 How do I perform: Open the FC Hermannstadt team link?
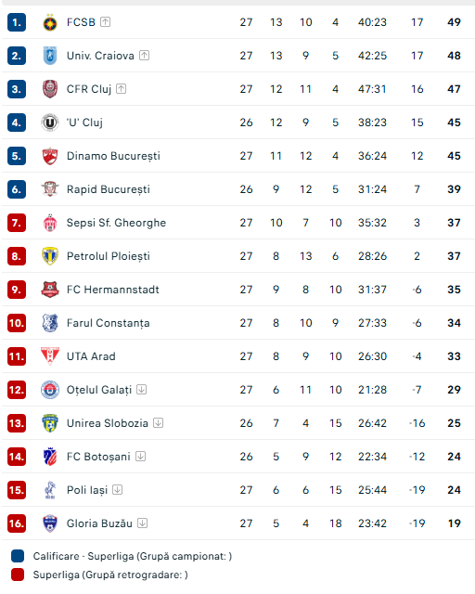[x=113, y=290]
